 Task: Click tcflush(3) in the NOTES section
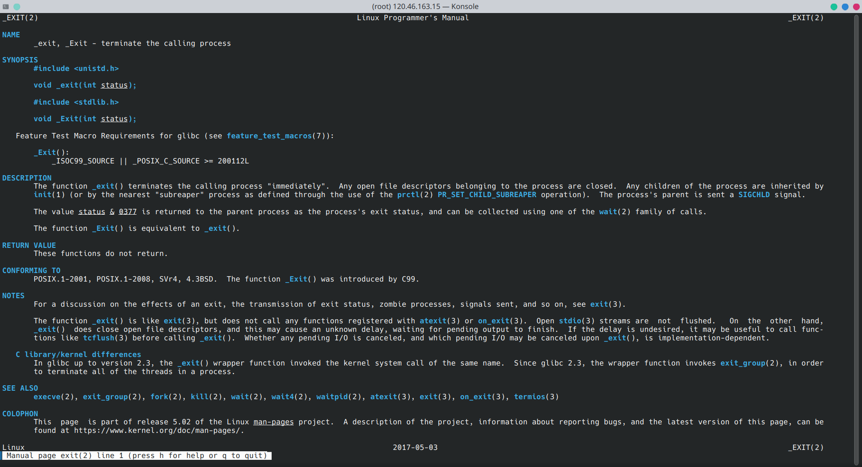(105, 338)
